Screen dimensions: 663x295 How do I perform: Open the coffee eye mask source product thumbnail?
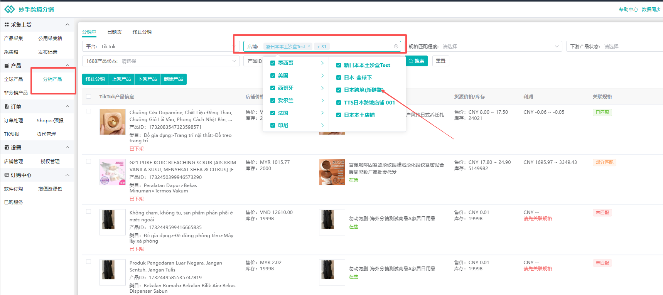point(332,172)
